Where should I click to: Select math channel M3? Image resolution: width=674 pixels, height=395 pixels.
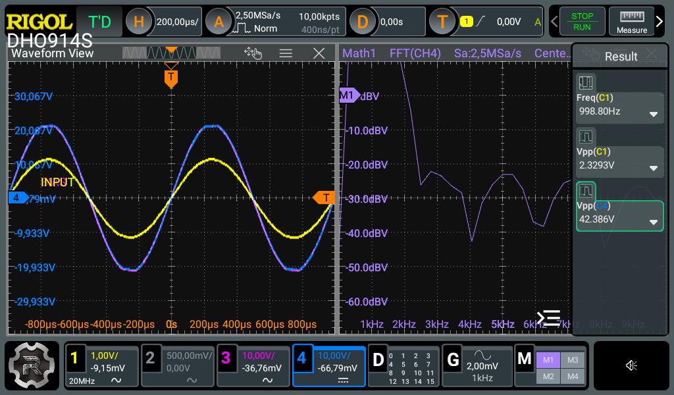pos(573,359)
